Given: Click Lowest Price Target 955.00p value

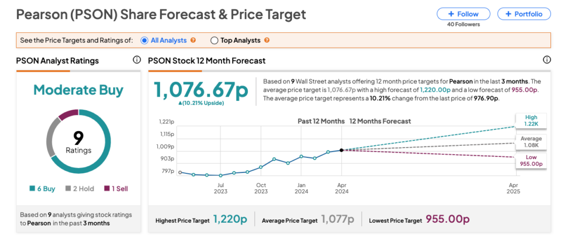Looking at the screenshot, I should click(448, 219).
